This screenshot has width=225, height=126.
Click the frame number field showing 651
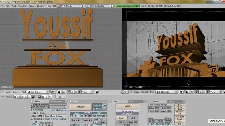(x=60, y=97)
